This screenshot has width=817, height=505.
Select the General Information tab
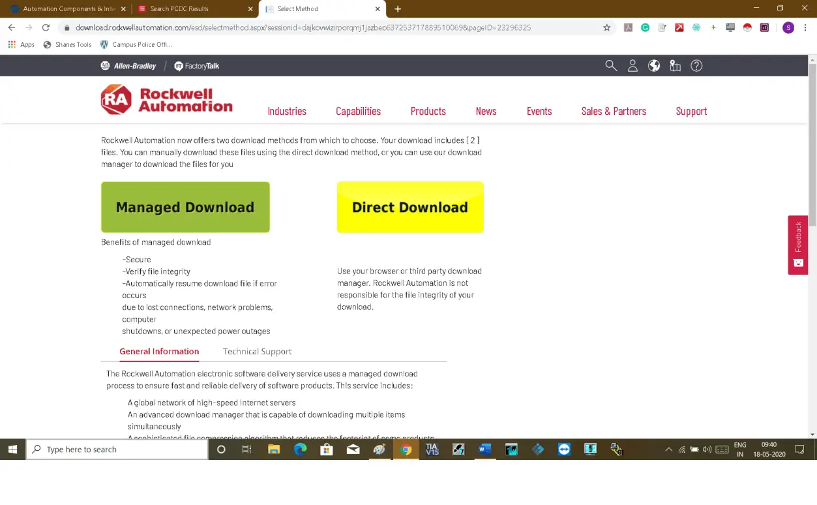(159, 352)
